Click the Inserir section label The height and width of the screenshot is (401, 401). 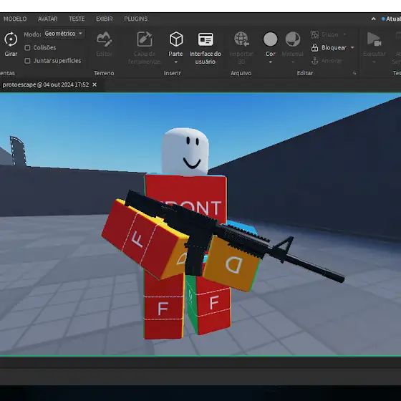173,73
